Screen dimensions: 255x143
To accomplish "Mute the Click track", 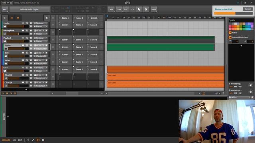I will pos(31,68).
